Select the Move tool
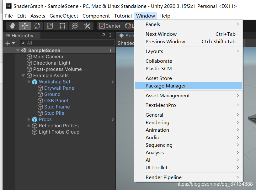Image resolution: width=256 pixels, height=190 pixels. (25, 26)
